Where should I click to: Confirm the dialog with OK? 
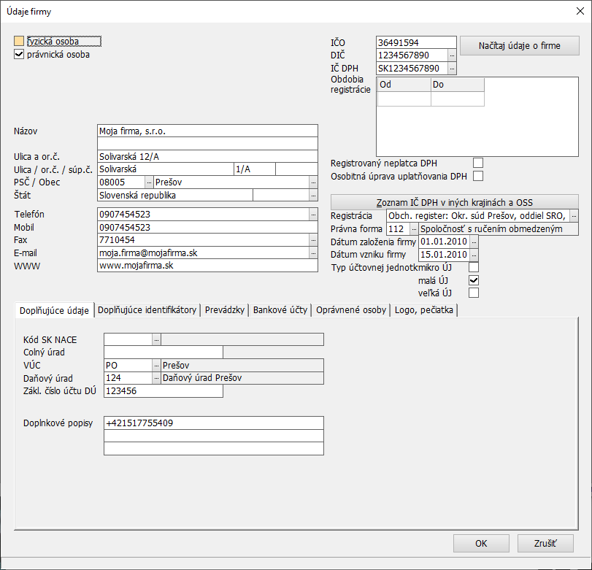tap(481, 544)
